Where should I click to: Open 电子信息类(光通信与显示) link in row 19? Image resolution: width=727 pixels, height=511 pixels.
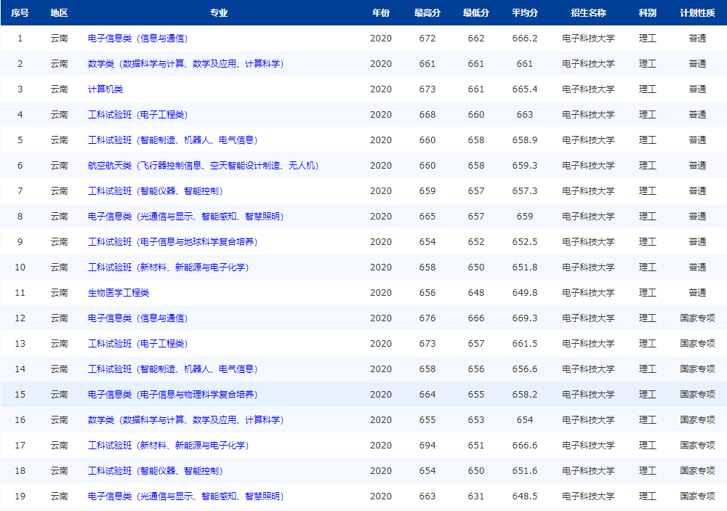pos(185,496)
